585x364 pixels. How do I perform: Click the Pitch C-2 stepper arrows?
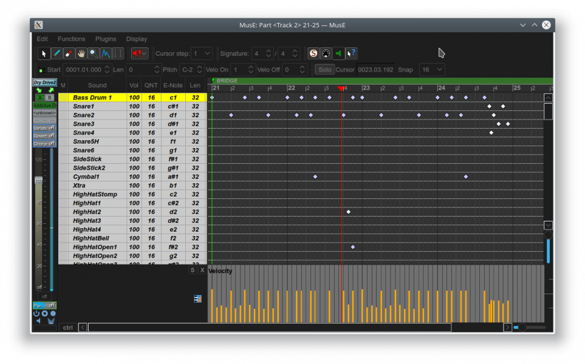[200, 70]
